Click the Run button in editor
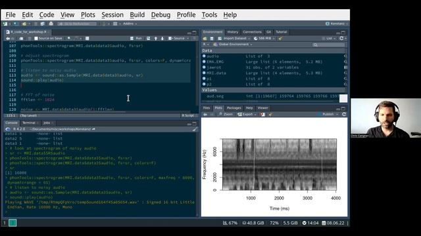 click(136, 39)
